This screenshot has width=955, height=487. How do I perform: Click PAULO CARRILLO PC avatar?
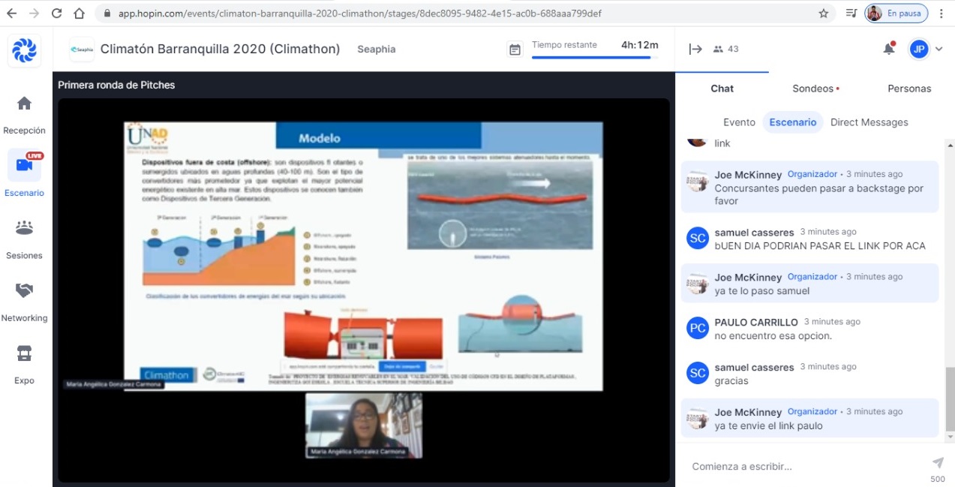(x=698, y=327)
